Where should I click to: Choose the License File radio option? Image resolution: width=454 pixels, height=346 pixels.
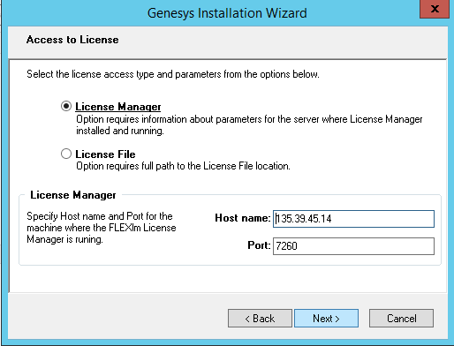(66, 154)
